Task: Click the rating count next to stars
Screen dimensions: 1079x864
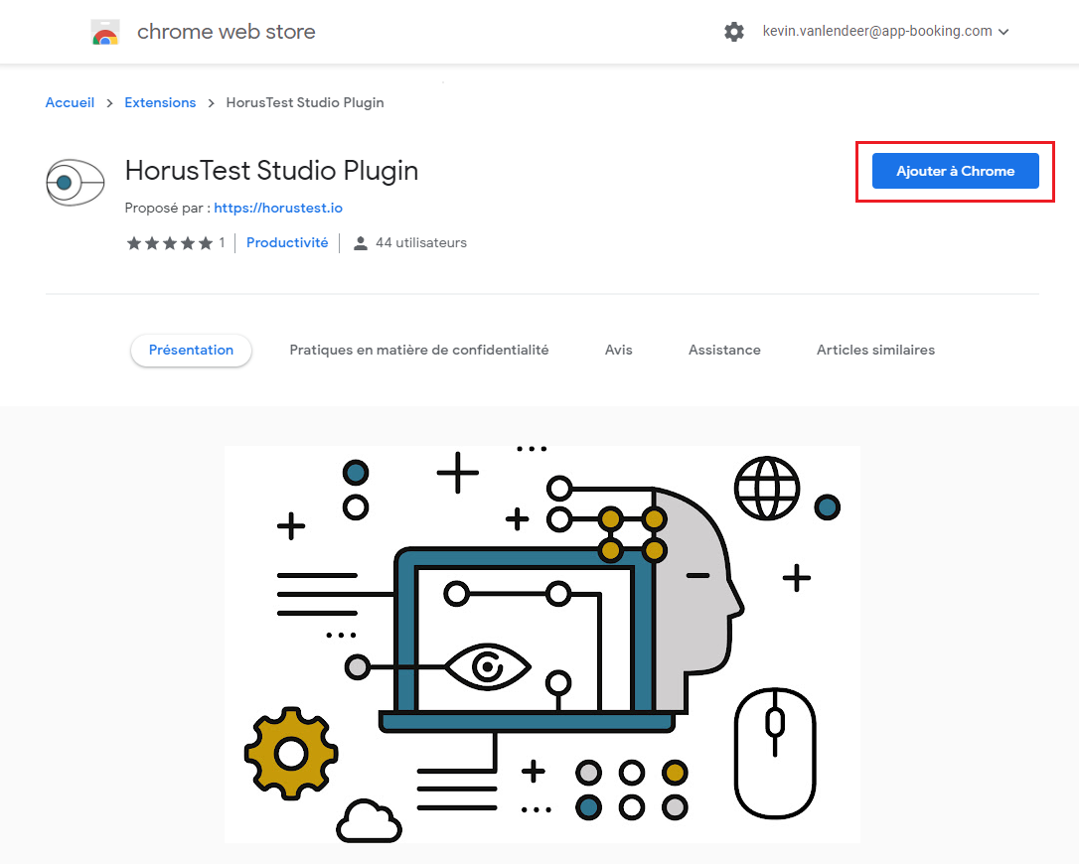Action: click(x=222, y=243)
